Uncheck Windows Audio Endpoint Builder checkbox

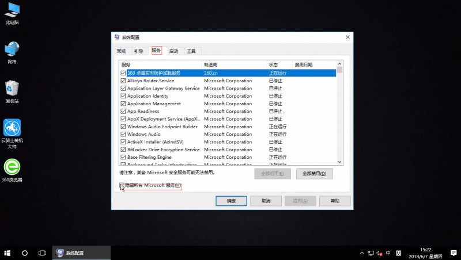coord(123,127)
